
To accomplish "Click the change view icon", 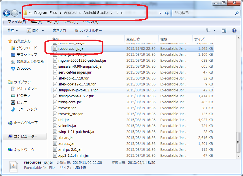I will (x=208, y=30).
